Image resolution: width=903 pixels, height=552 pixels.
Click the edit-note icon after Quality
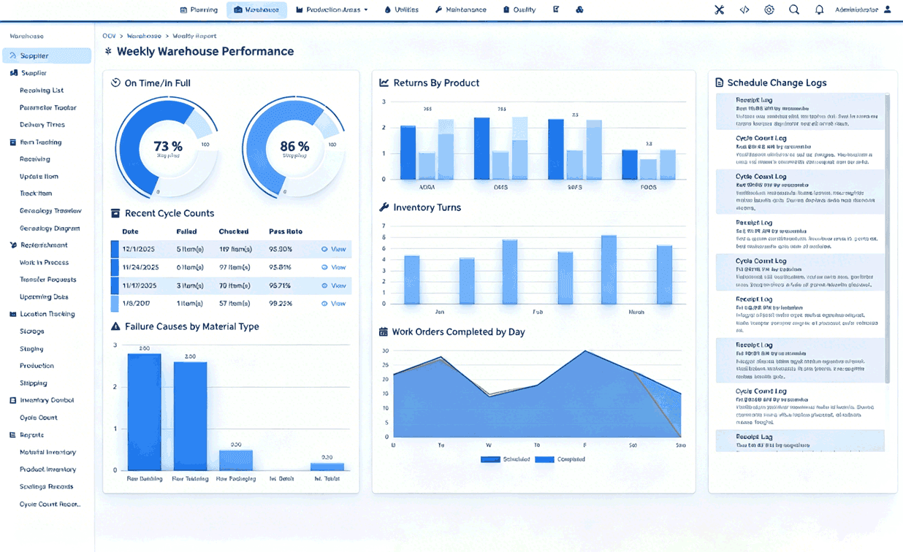(x=556, y=9)
